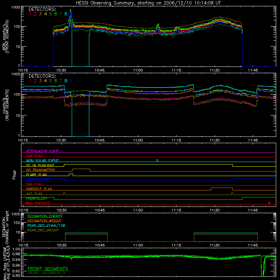Screen dimensions: 280x280
Task: Select the olive flag label below PARTICLE_FLAG
Action: tap(34, 194)
